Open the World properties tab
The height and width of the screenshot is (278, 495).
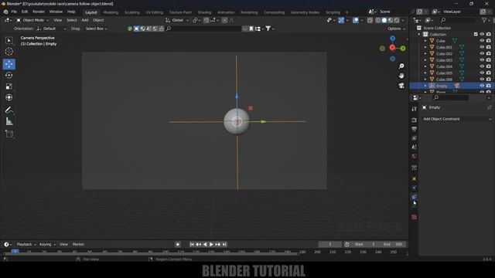pos(415,156)
